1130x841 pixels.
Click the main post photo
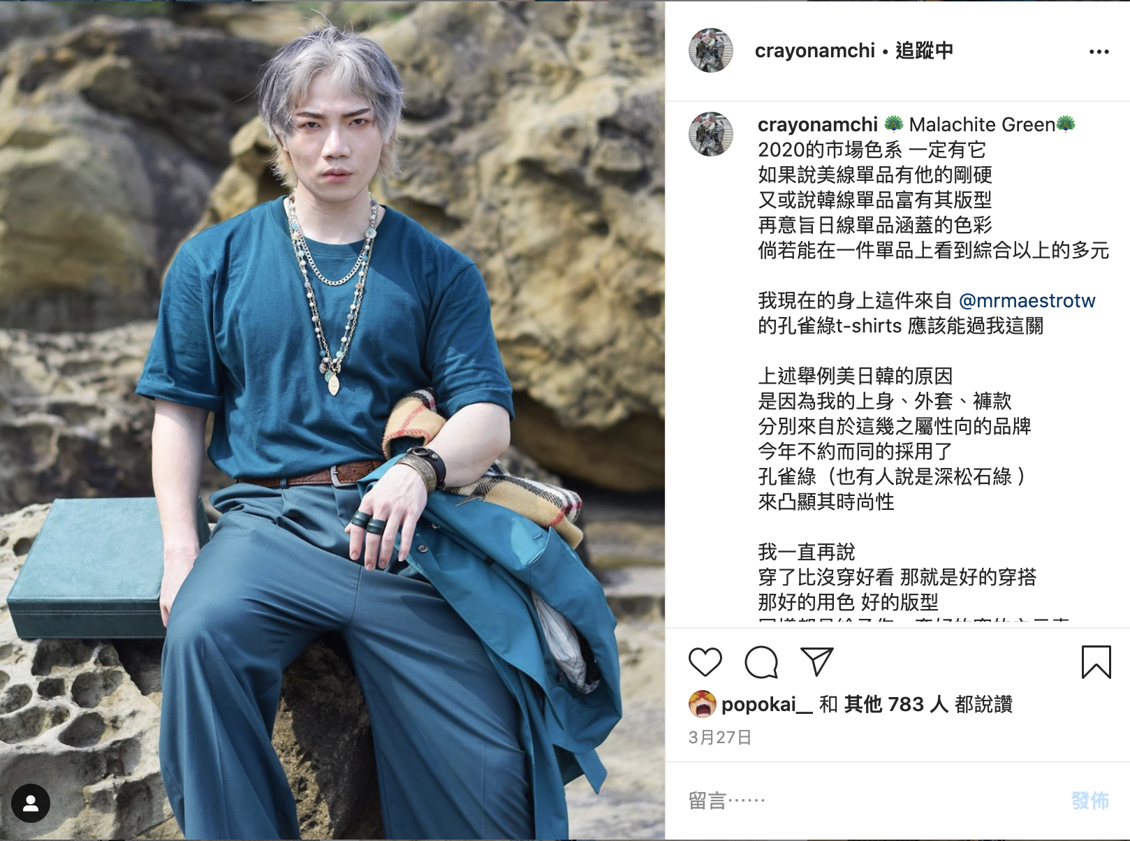(x=332, y=421)
